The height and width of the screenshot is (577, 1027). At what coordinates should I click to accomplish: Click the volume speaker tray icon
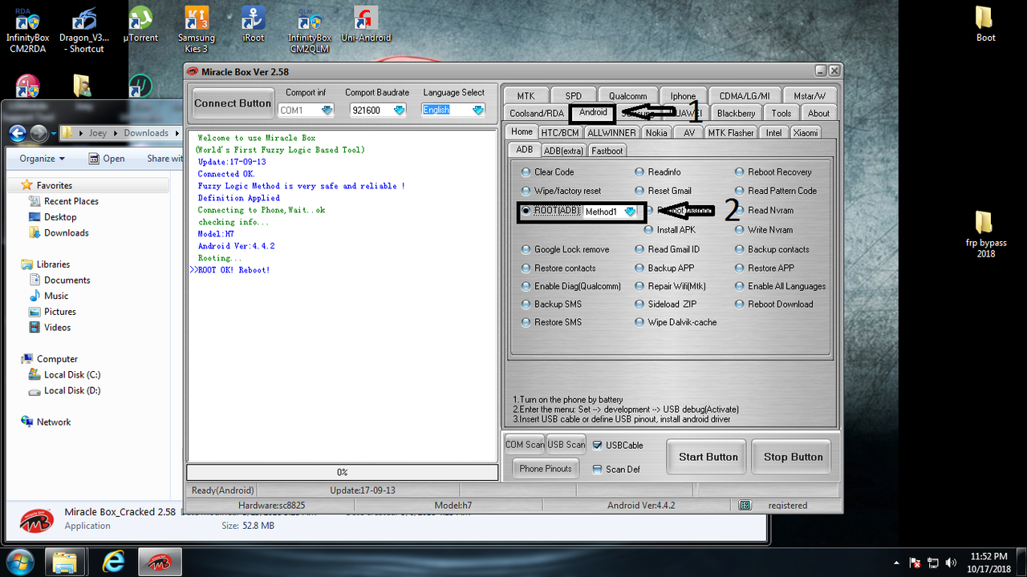coord(951,563)
